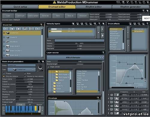Enable the Freeze option
This screenshot has height=117, width=150.
(x=4, y=73)
